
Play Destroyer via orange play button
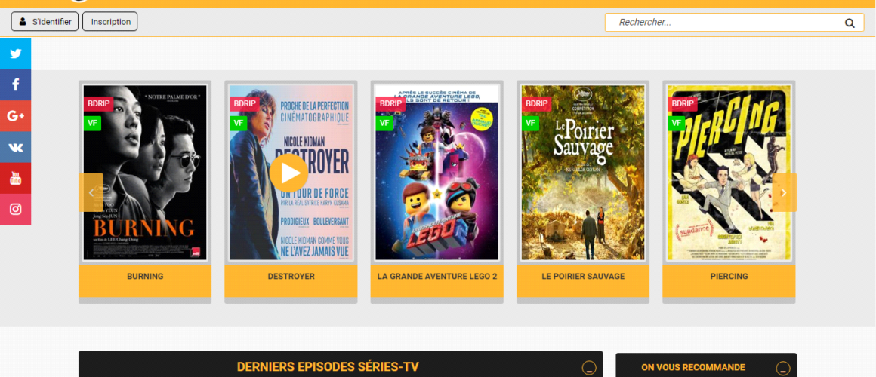pos(288,173)
